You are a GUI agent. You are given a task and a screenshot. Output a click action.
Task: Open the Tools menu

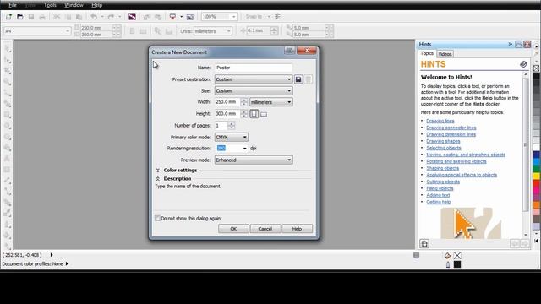point(50,5)
